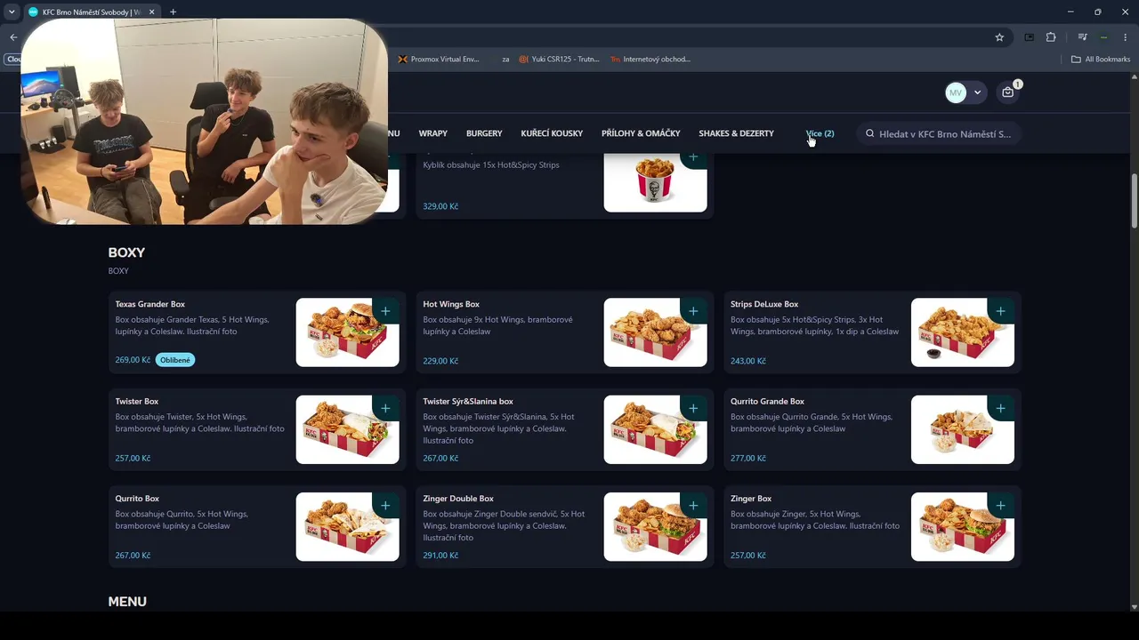Open the Internetový obchod bookmark
1139x640 pixels.
[650, 60]
